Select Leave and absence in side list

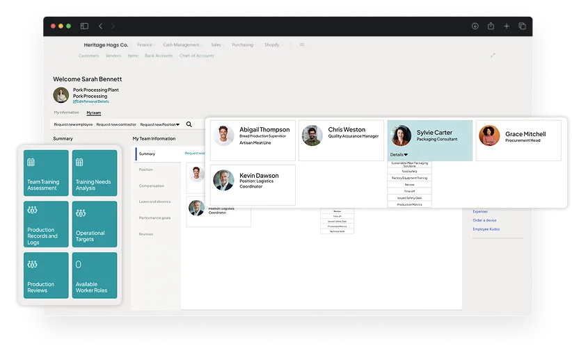[154, 202]
